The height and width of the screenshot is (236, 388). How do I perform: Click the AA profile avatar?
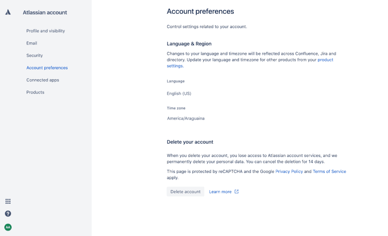(x=8, y=227)
